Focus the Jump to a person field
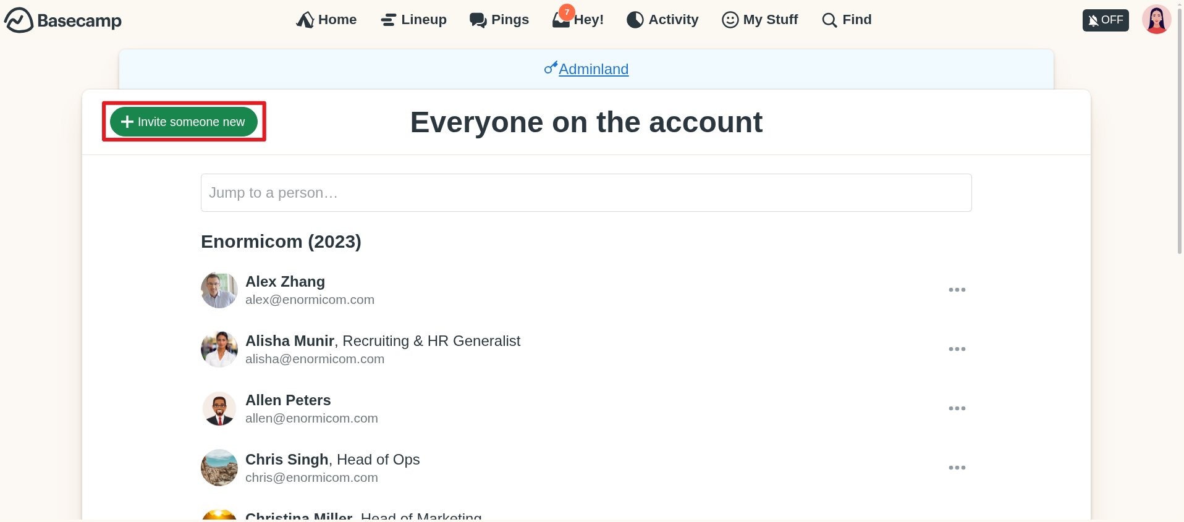This screenshot has height=522, width=1184. click(x=586, y=193)
